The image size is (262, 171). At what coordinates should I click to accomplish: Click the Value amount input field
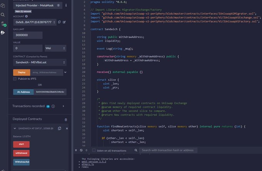[28, 48]
